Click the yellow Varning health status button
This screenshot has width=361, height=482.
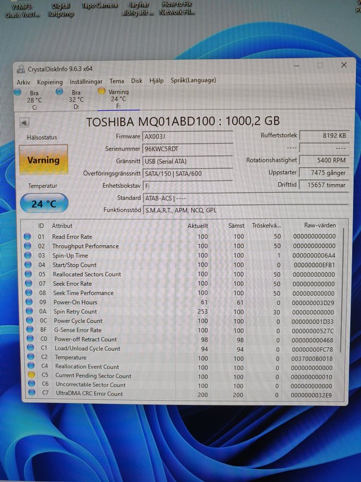(43, 160)
